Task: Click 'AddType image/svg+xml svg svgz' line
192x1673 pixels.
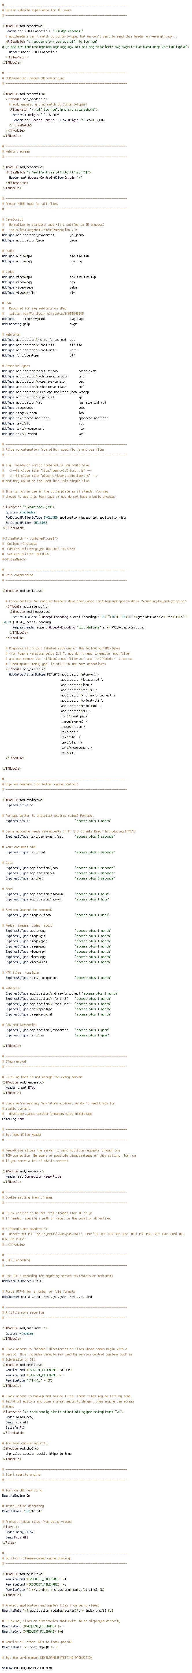Action: (x=43, y=319)
